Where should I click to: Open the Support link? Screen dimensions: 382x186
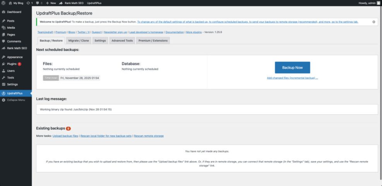click(97, 32)
